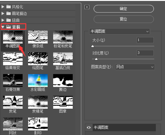Confirm with the 确定 button
This screenshot has height=135, width=165.
pos(124,9)
